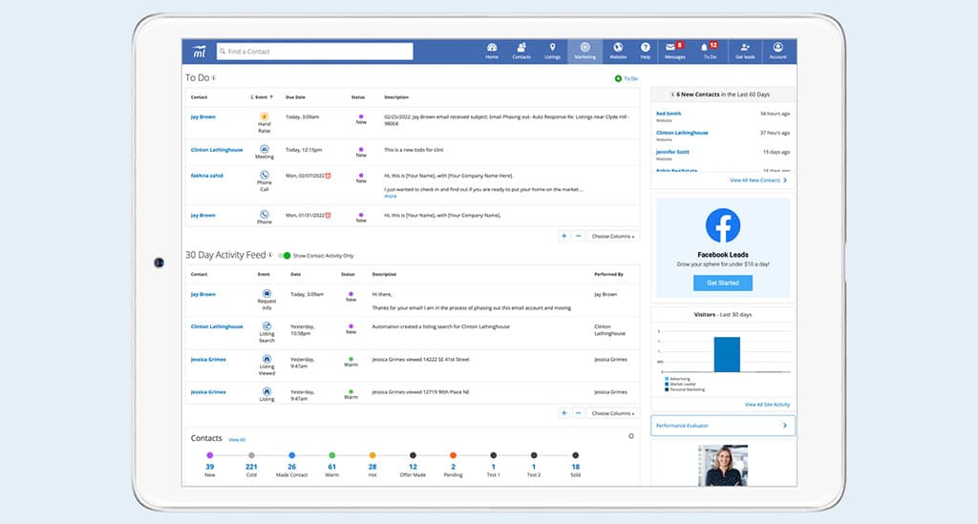The height and width of the screenshot is (524, 978).
Task: Expand fakhria zahid description via more link
Action: (x=391, y=197)
